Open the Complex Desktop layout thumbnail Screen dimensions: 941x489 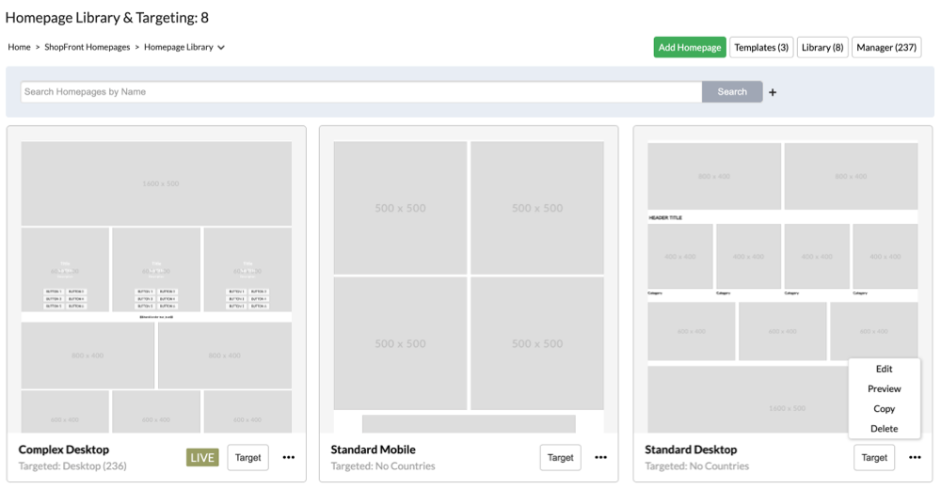pyautogui.click(x=156, y=287)
